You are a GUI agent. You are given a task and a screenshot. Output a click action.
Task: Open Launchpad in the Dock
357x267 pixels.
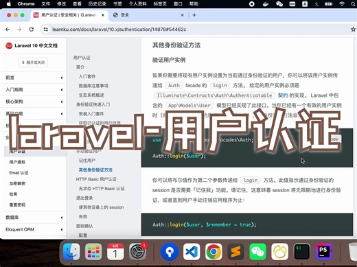tap(93, 252)
